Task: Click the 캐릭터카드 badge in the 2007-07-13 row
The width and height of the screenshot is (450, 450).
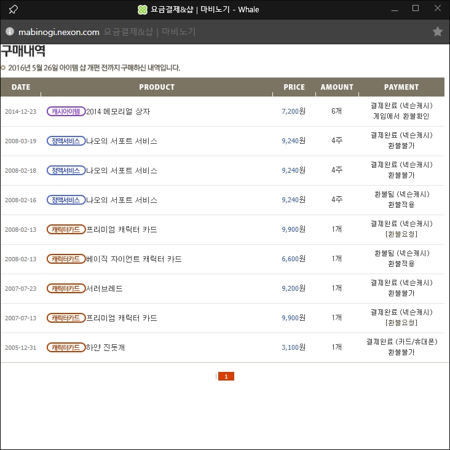Action: pyautogui.click(x=66, y=318)
